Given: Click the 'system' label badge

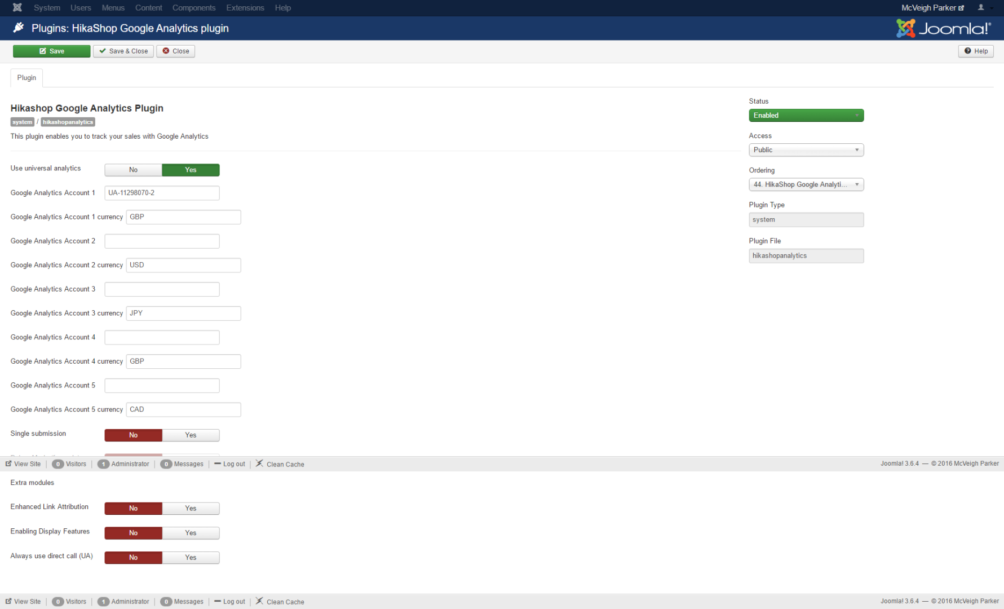Looking at the screenshot, I should pos(23,122).
